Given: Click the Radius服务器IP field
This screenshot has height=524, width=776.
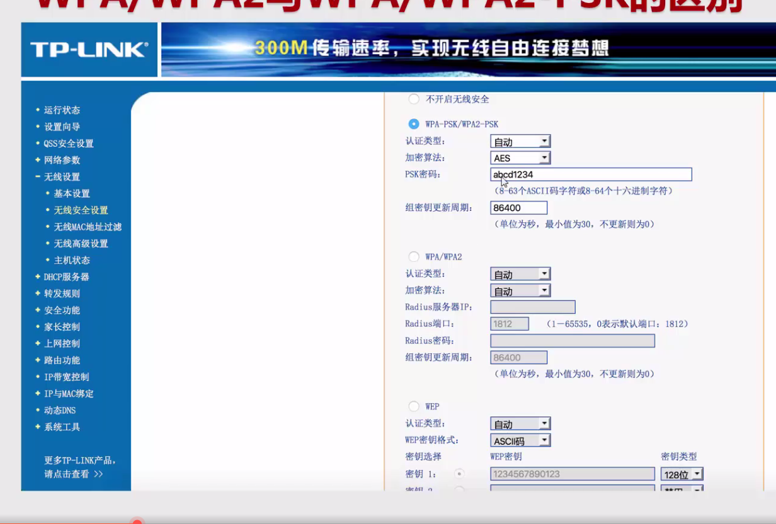Looking at the screenshot, I should (533, 307).
